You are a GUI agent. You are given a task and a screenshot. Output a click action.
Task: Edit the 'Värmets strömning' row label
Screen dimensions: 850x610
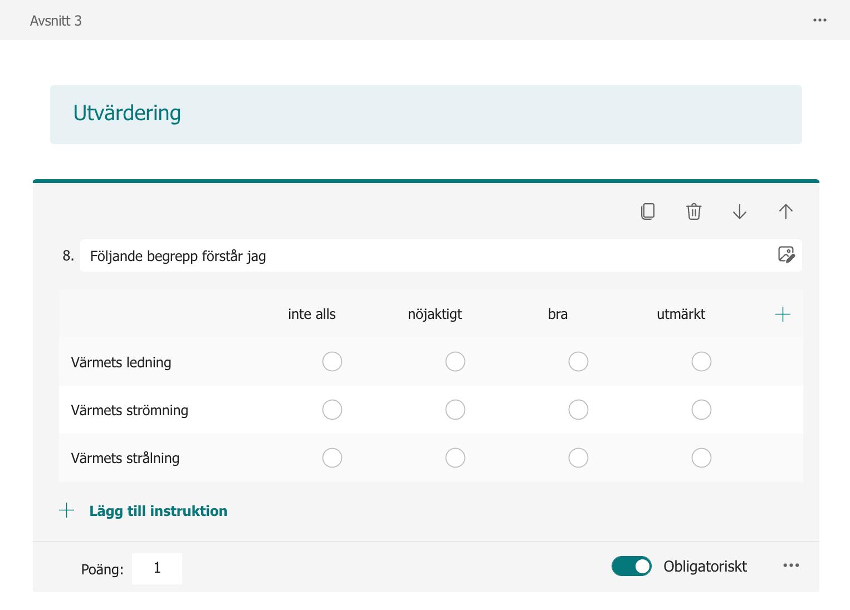pos(130,411)
